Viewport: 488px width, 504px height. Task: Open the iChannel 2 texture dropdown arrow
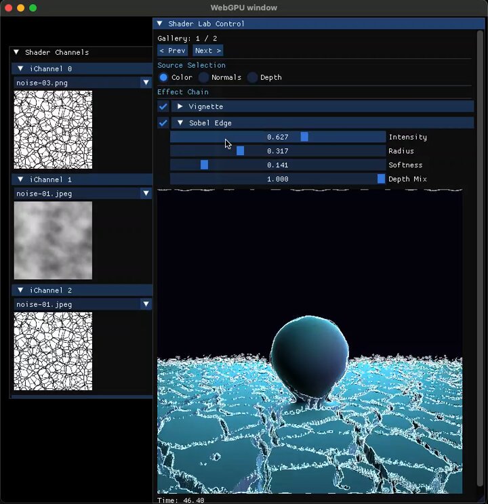(x=146, y=304)
